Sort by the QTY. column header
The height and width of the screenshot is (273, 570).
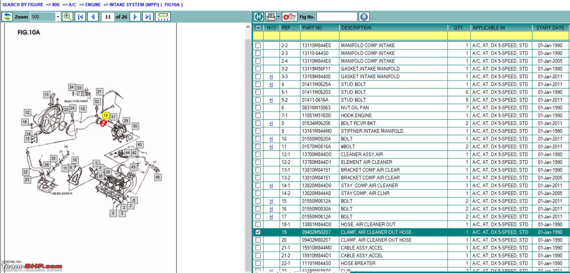coord(459,28)
